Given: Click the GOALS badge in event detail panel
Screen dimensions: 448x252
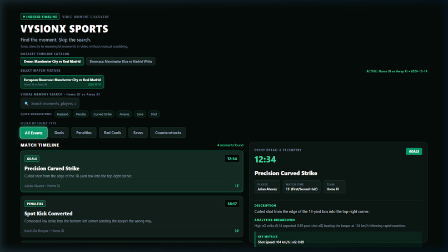Looking at the screenshot, I should pyautogui.click(x=414, y=152).
